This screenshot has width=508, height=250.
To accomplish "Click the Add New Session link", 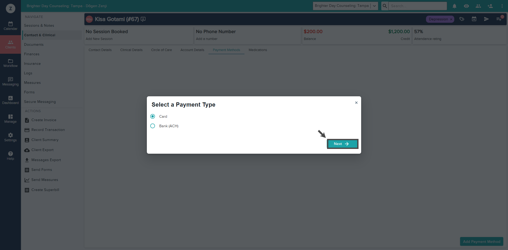I will (x=99, y=39).
